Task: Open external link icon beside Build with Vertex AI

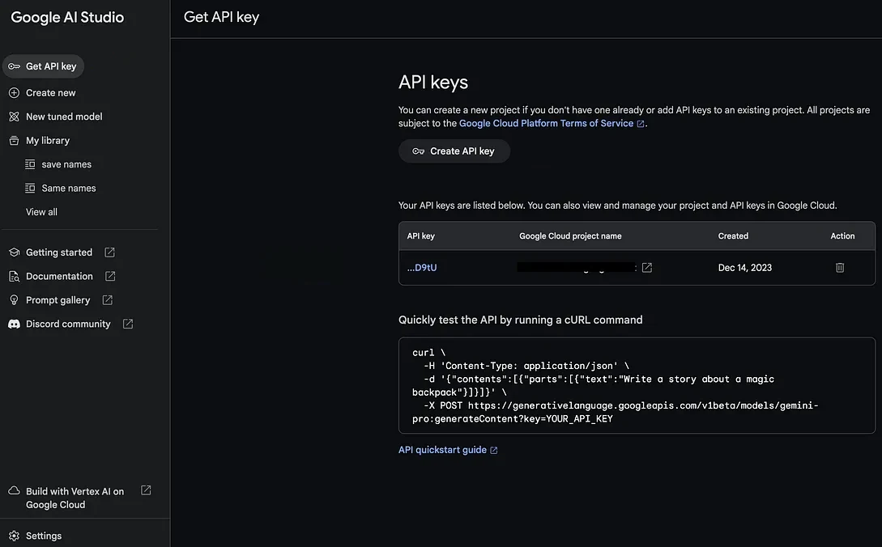Action: click(146, 490)
